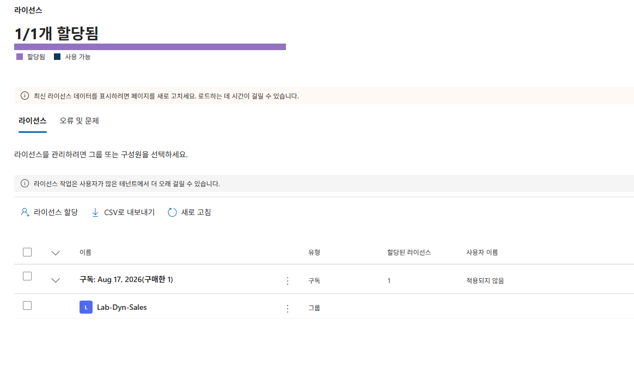The image size is (634, 373).
Task: Open more options for Lab-Dyn-Sales row
Action: click(x=288, y=309)
